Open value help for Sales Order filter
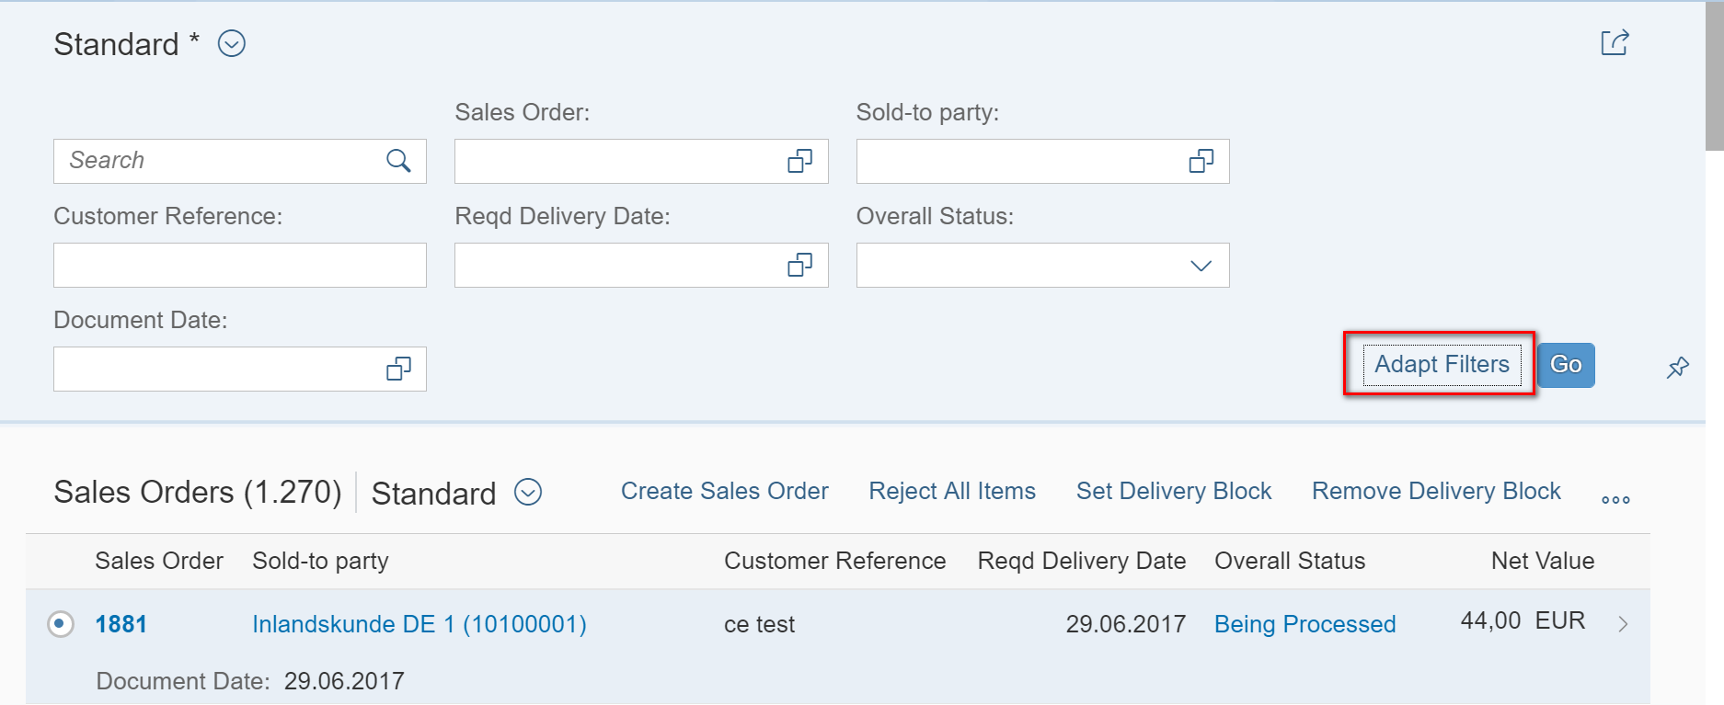1724x705 pixels. tap(799, 162)
